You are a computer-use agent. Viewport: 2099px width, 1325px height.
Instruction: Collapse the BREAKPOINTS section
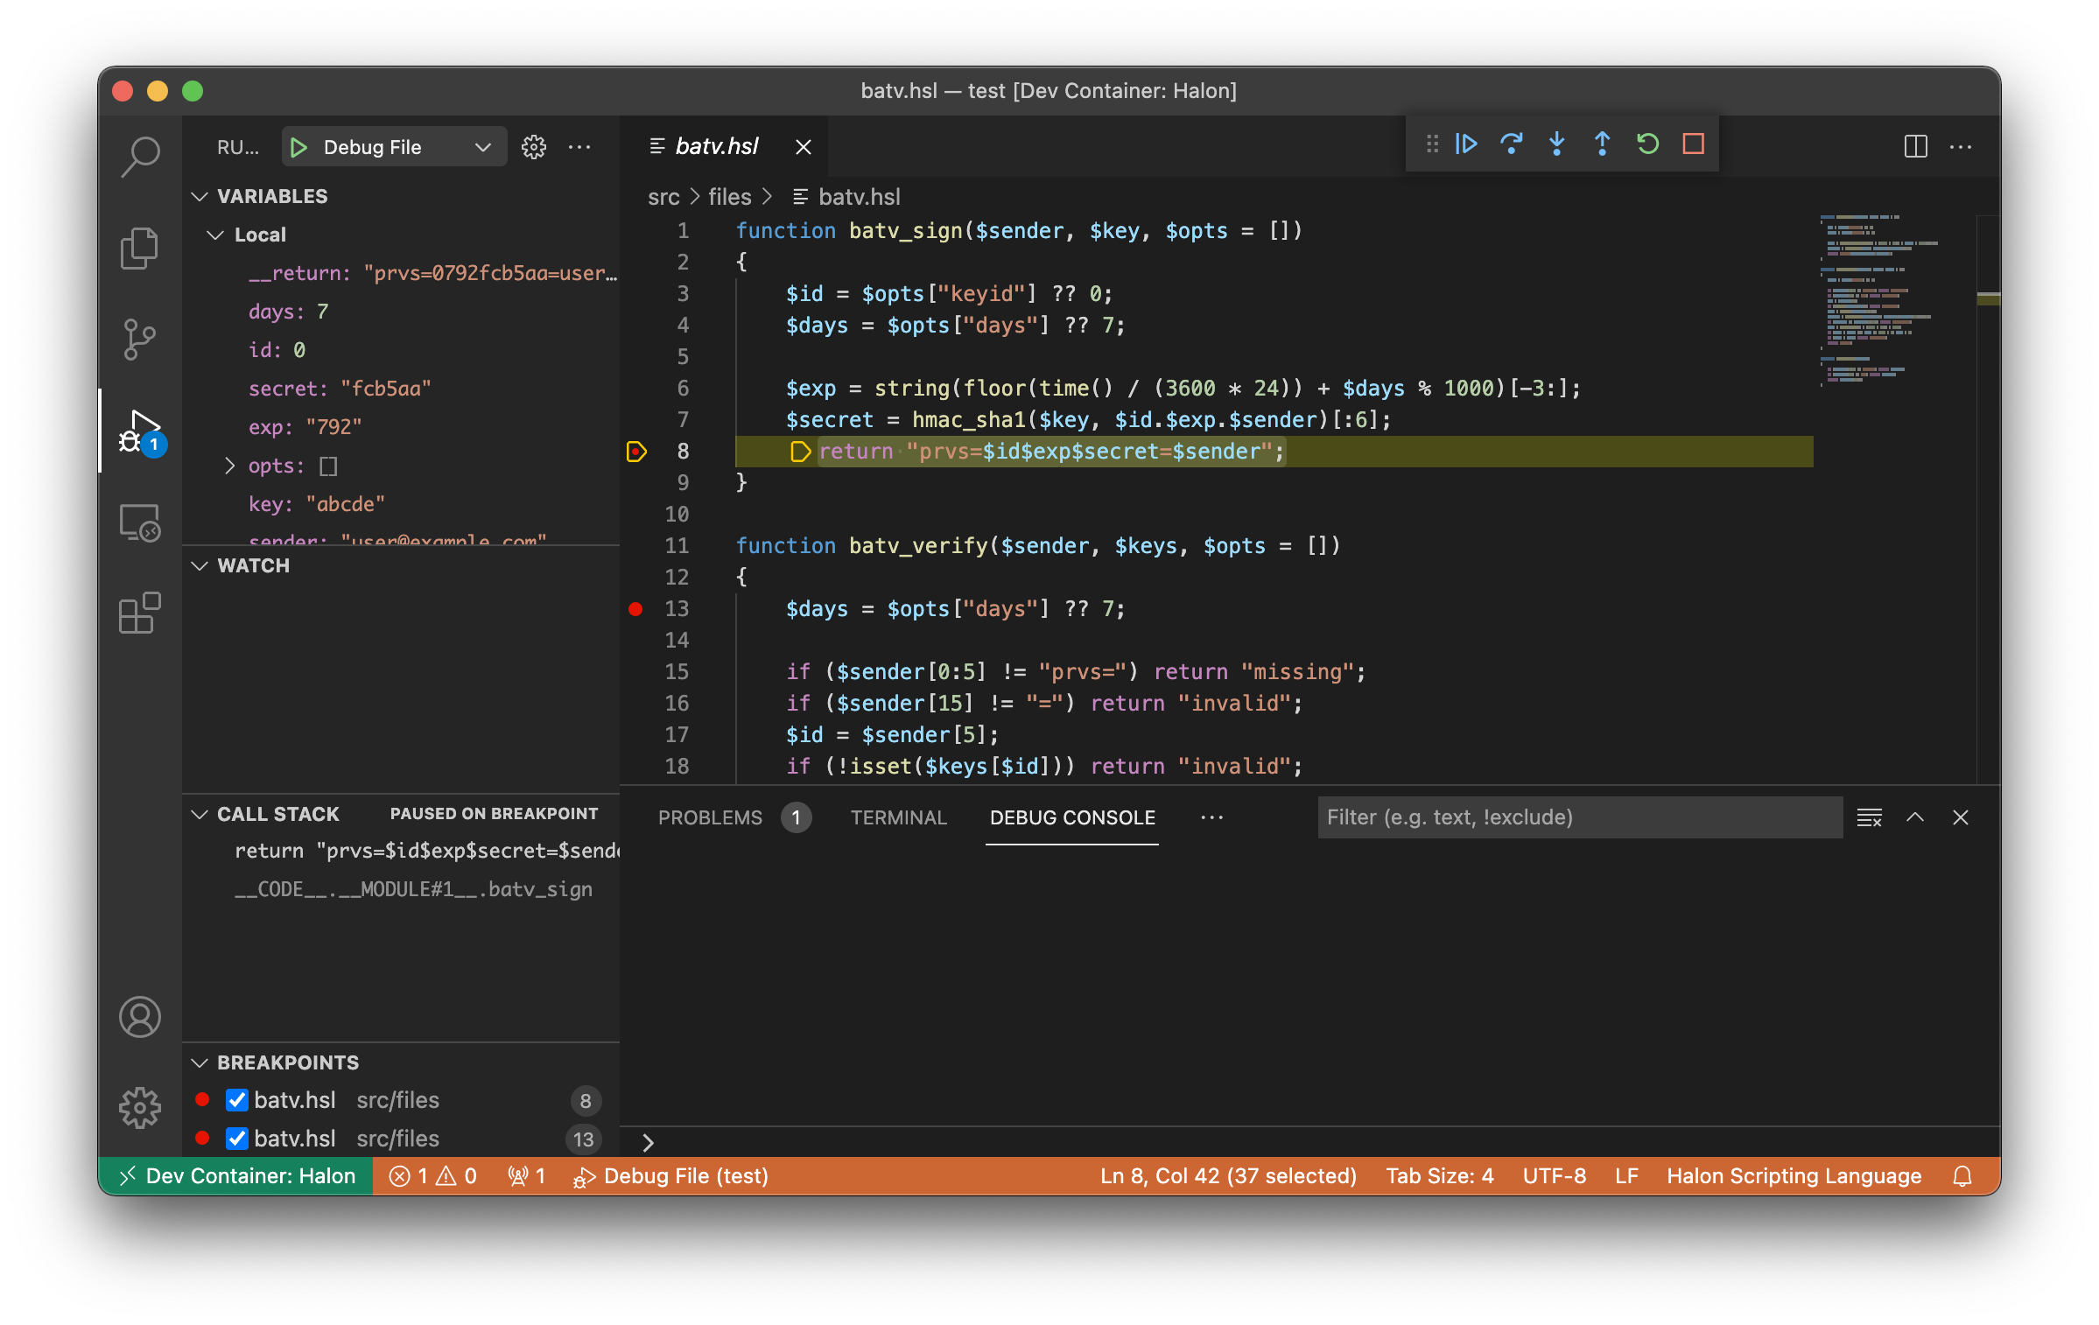[x=200, y=1062]
